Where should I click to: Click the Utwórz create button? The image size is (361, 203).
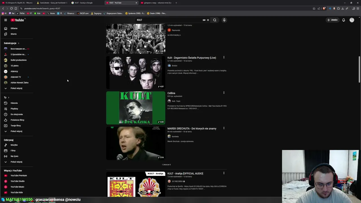tap(333, 20)
